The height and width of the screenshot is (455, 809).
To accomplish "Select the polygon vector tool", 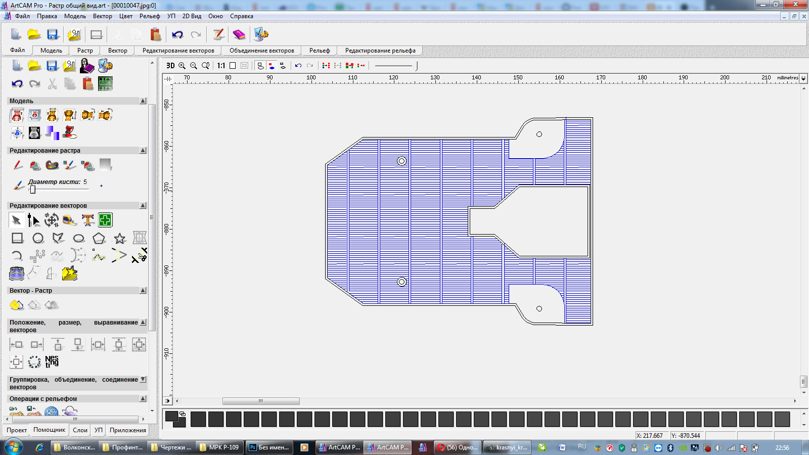I will (x=99, y=238).
